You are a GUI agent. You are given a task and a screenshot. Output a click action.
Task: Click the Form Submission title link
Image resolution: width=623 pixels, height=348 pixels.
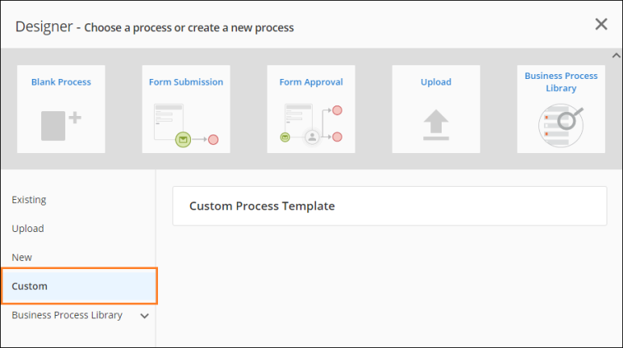(x=186, y=82)
